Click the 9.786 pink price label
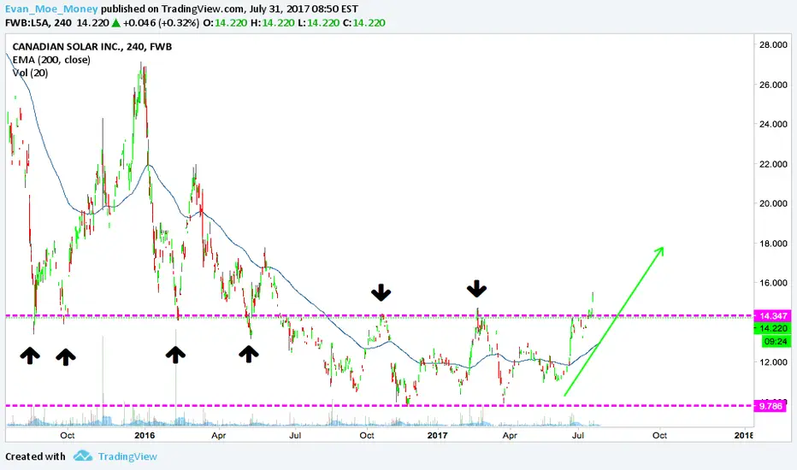The width and height of the screenshot is (797, 470). [x=770, y=406]
